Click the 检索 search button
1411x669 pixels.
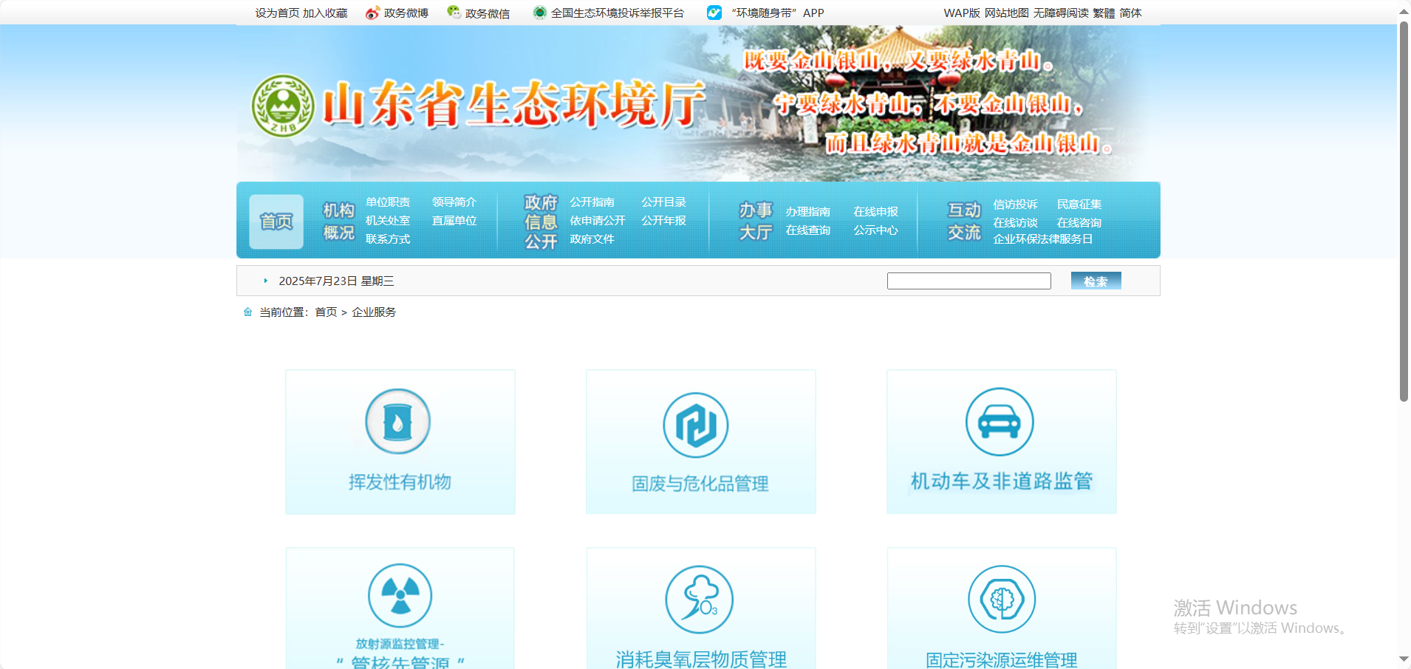pos(1095,281)
